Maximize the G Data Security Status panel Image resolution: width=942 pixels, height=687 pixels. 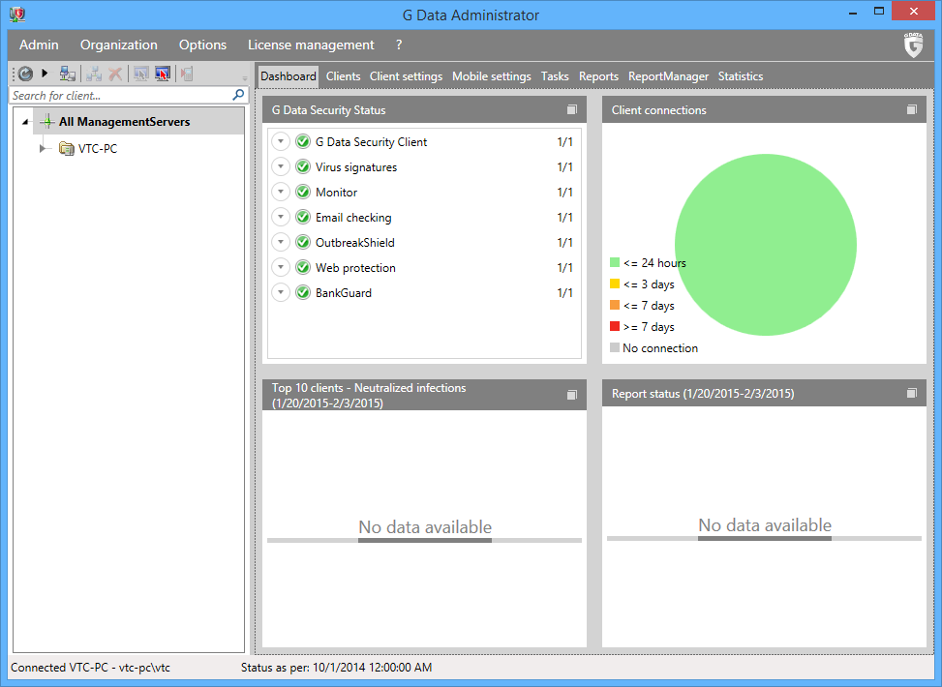(x=572, y=110)
